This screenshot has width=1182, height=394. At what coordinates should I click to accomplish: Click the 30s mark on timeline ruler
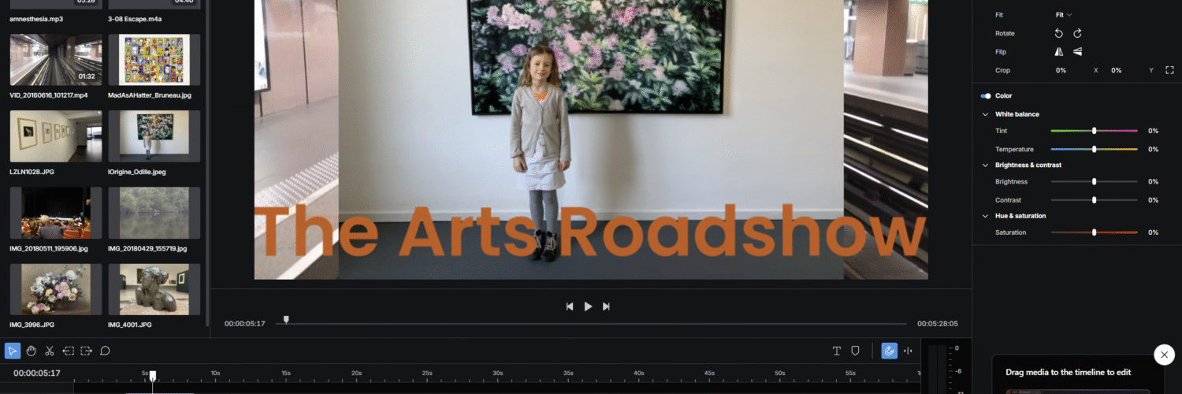(x=497, y=373)
